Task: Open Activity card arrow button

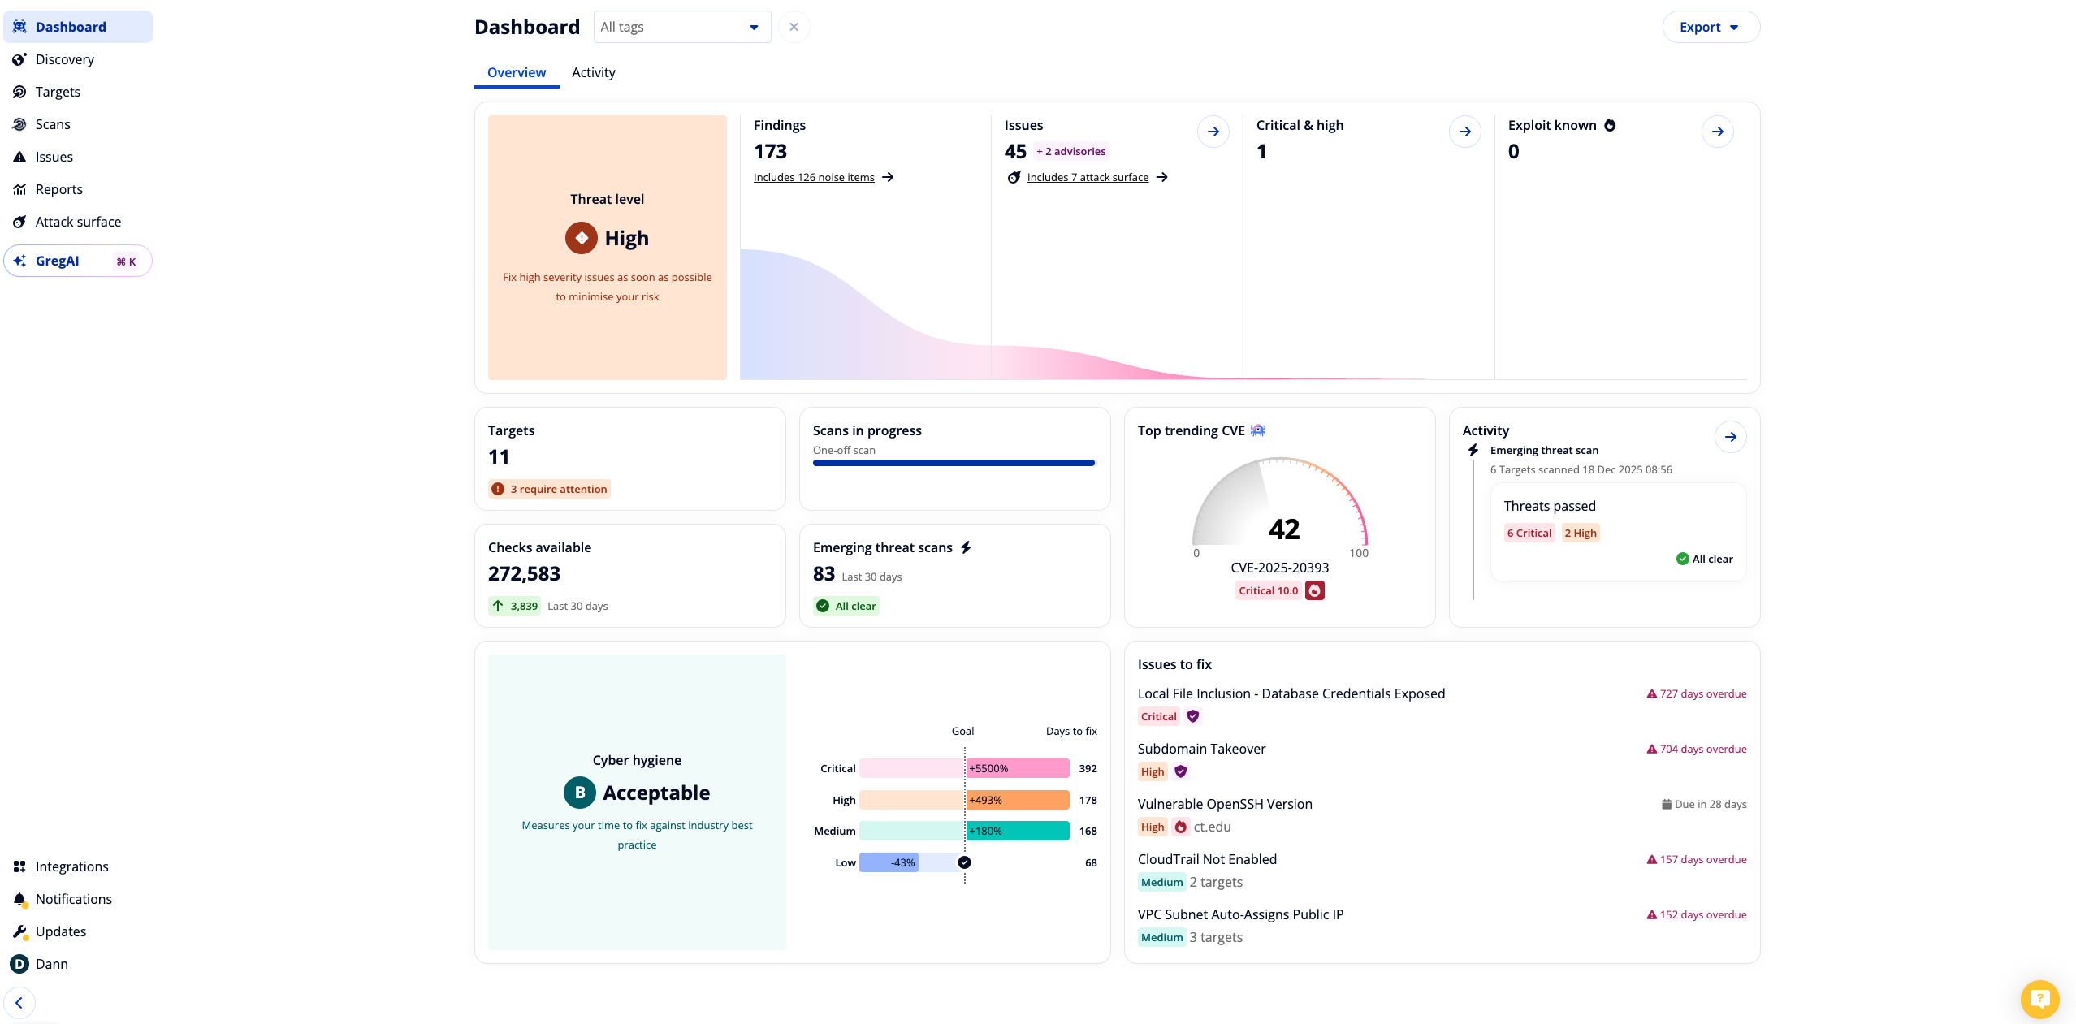Action: coord(1730,437)
